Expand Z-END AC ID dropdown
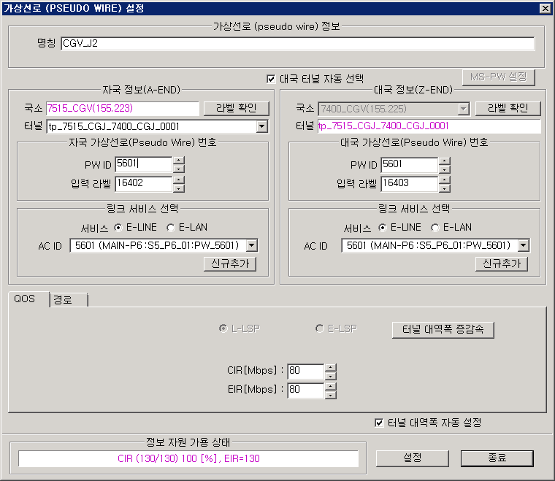 523,245
